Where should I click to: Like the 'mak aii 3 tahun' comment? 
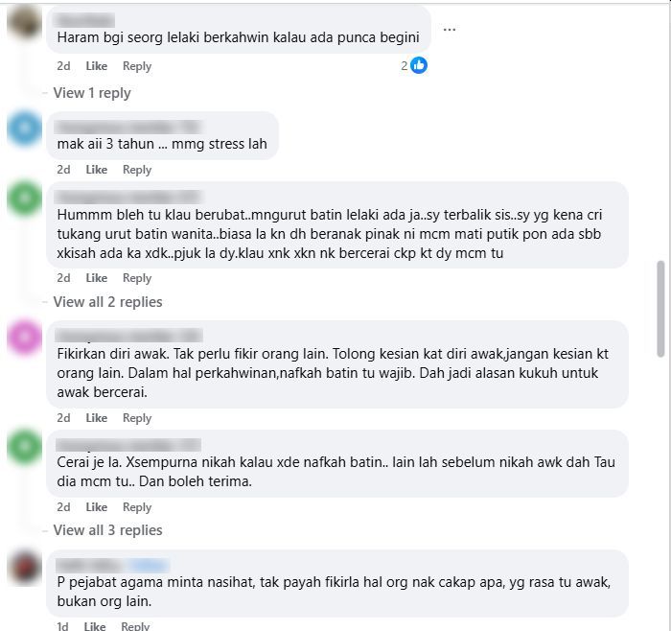tap(96, 170)
